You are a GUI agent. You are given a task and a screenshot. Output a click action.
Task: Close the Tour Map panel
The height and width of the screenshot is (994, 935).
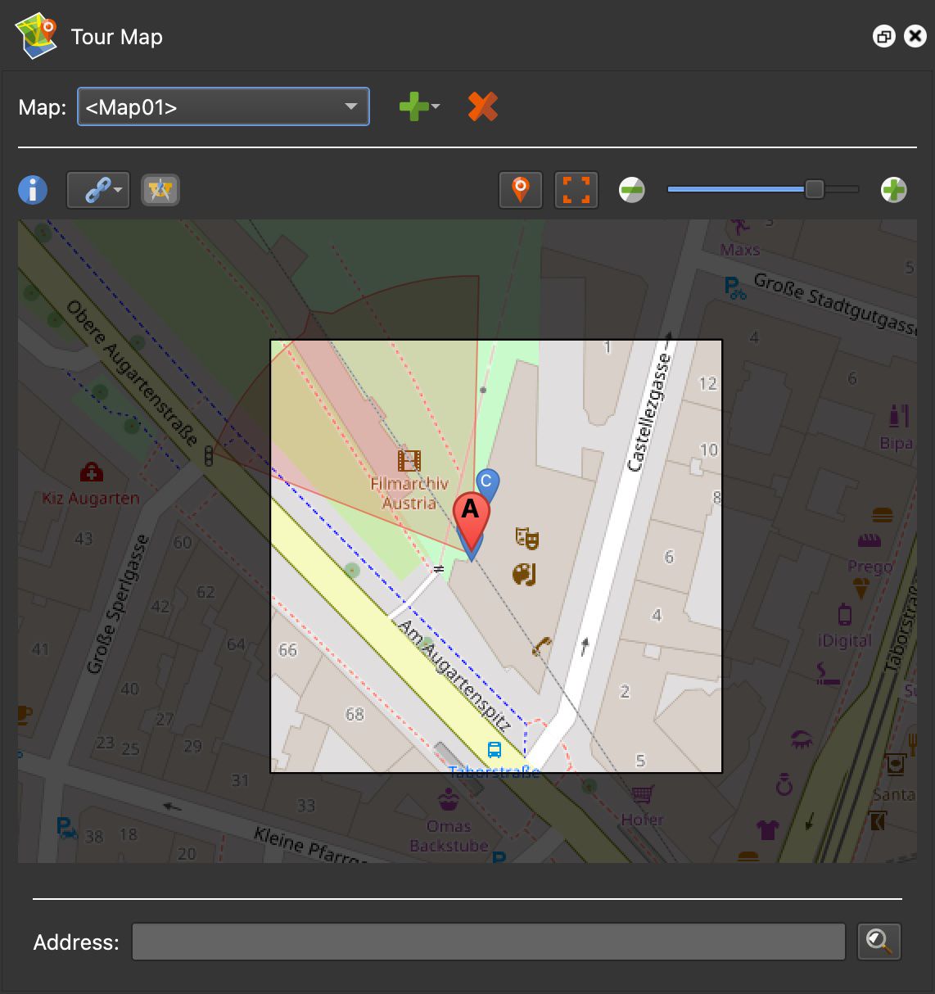(915, 37)
